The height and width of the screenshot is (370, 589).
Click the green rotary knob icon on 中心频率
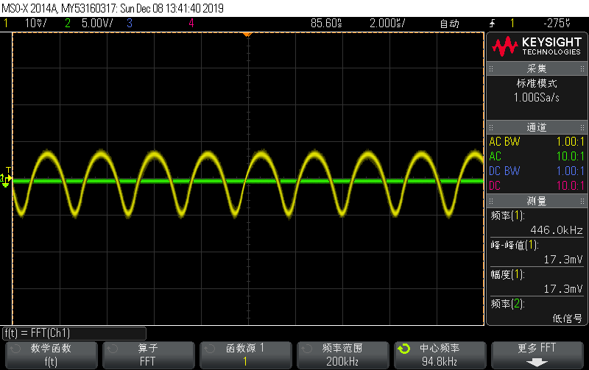pyautogui.click(x=404, y=349)
